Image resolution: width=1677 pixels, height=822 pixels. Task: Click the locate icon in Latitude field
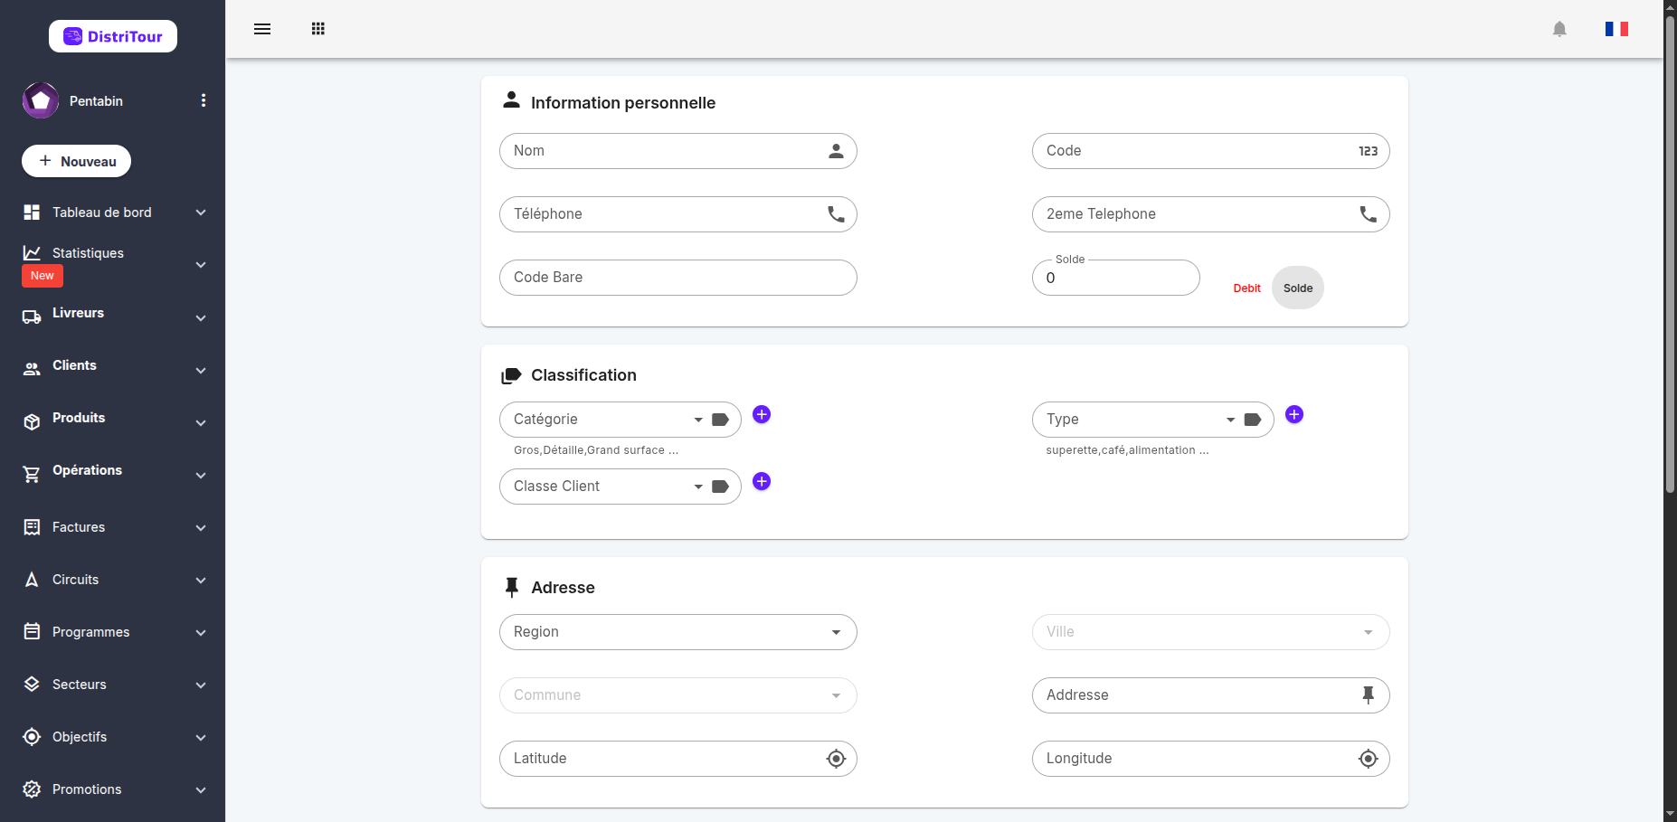pyautogui.click(x=836, y=759)
